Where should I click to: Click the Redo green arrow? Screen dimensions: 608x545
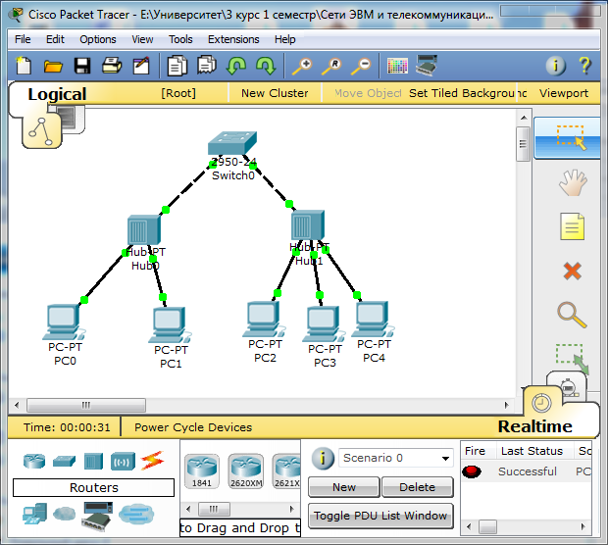pos(266,66)
